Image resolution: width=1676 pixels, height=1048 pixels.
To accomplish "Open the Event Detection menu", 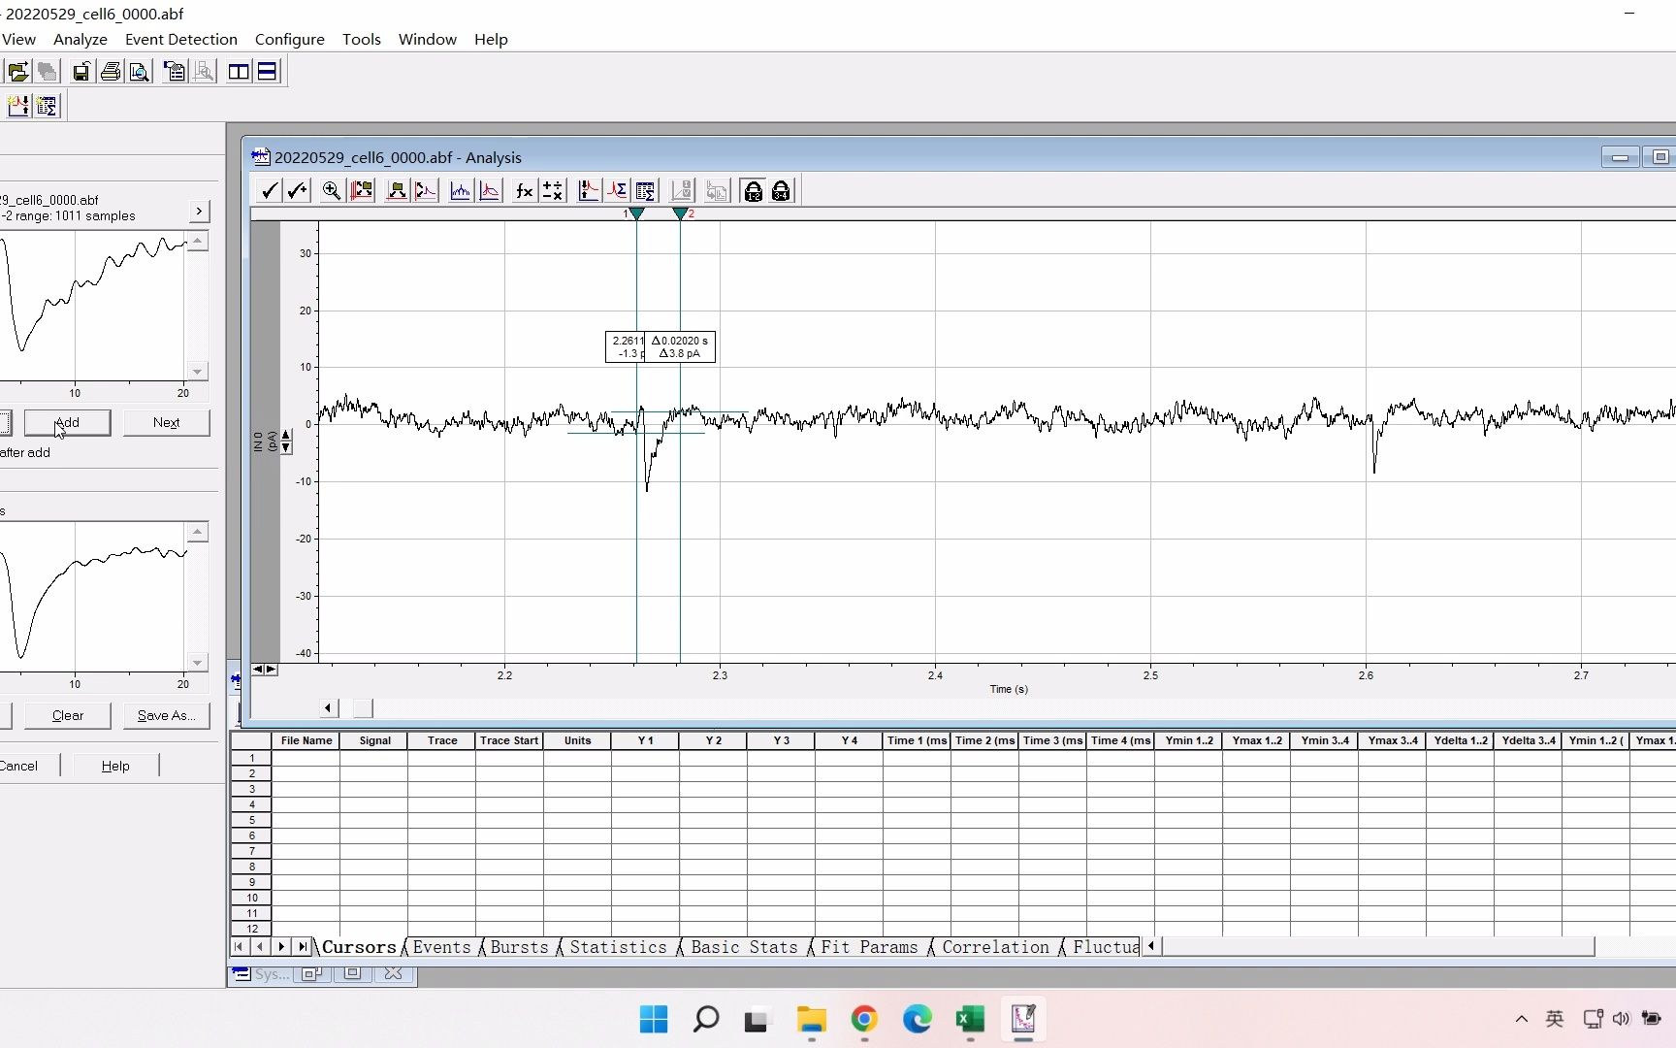I will click(181, 39).
